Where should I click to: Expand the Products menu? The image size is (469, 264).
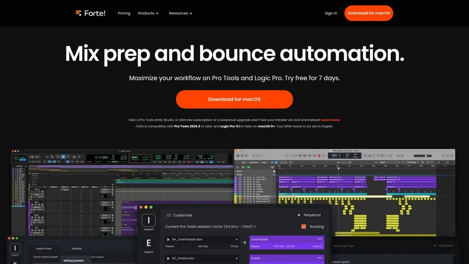pos(148,13)
